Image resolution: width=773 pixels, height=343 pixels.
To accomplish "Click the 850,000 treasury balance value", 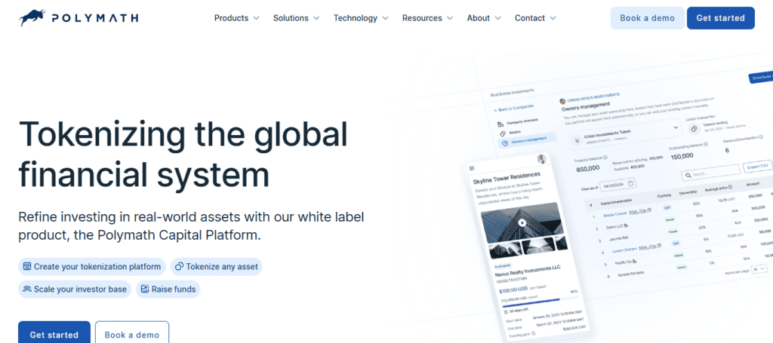I will [x=587, y=168].
